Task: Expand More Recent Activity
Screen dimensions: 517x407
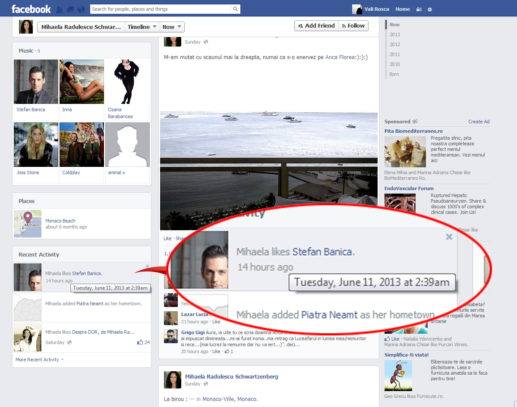Action: tap(37, 359)
